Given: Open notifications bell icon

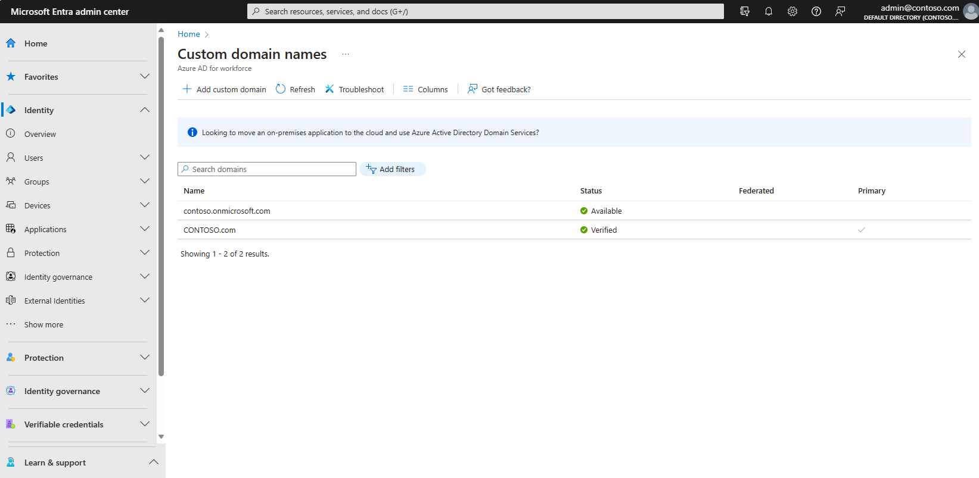Looking at the screenshot, I should [769, 11].
